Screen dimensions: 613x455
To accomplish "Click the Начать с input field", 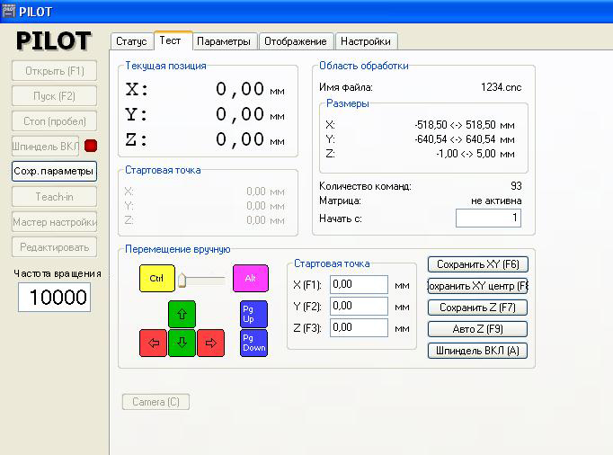I will (x=488, y=219).
